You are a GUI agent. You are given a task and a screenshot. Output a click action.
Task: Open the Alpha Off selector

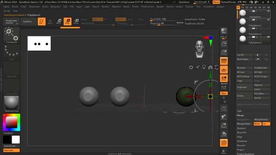click(12, 70)
